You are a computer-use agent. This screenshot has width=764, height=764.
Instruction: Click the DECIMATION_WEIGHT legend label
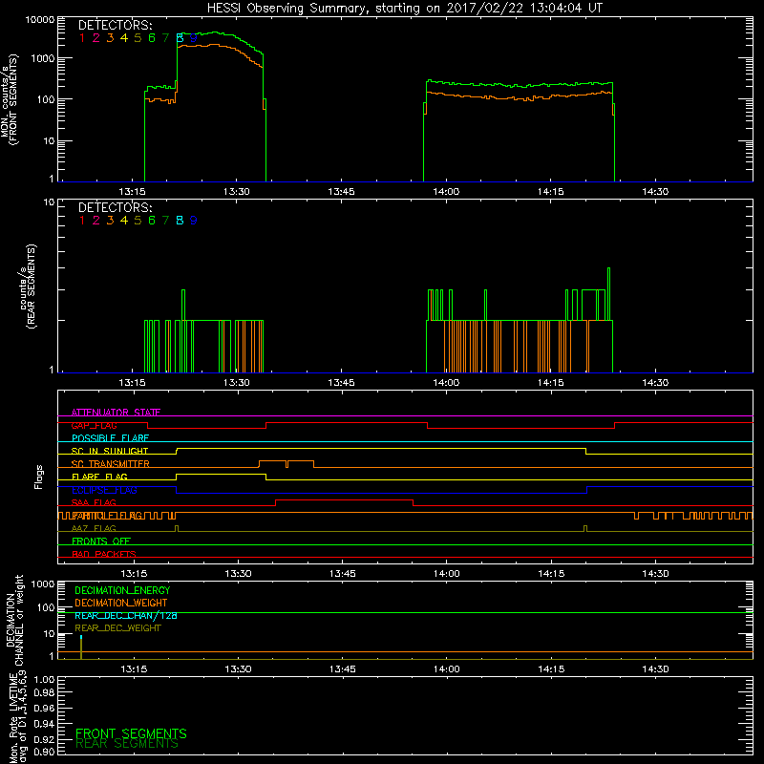(121, 604)
